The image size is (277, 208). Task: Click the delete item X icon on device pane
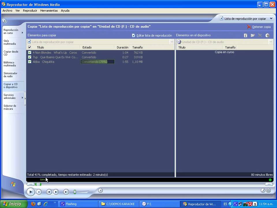click(x=260, y=35)
